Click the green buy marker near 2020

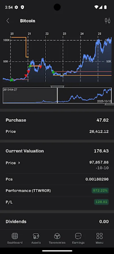coord(12,80)
